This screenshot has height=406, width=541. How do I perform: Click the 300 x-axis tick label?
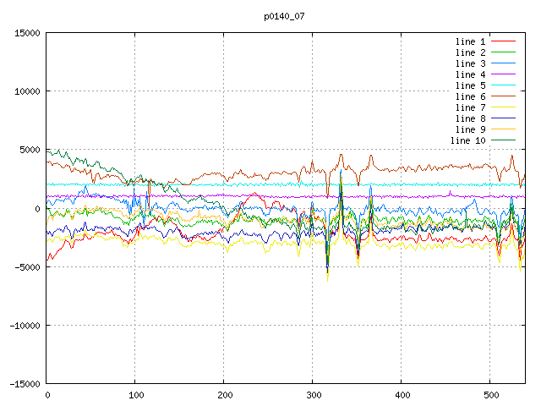313,395
